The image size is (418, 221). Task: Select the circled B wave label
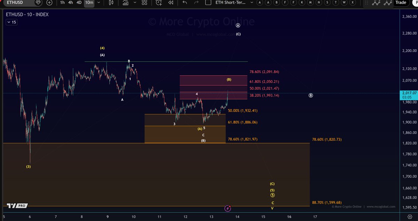click(311, 96)
